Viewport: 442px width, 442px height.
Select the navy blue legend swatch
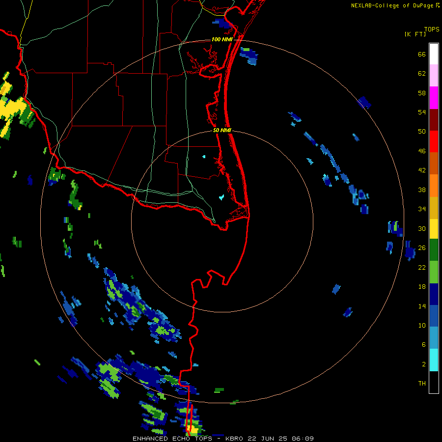434,294
